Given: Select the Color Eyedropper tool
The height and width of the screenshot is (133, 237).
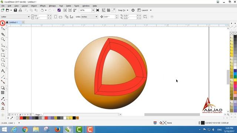Looking at the screenshot, I should [3, 99].
